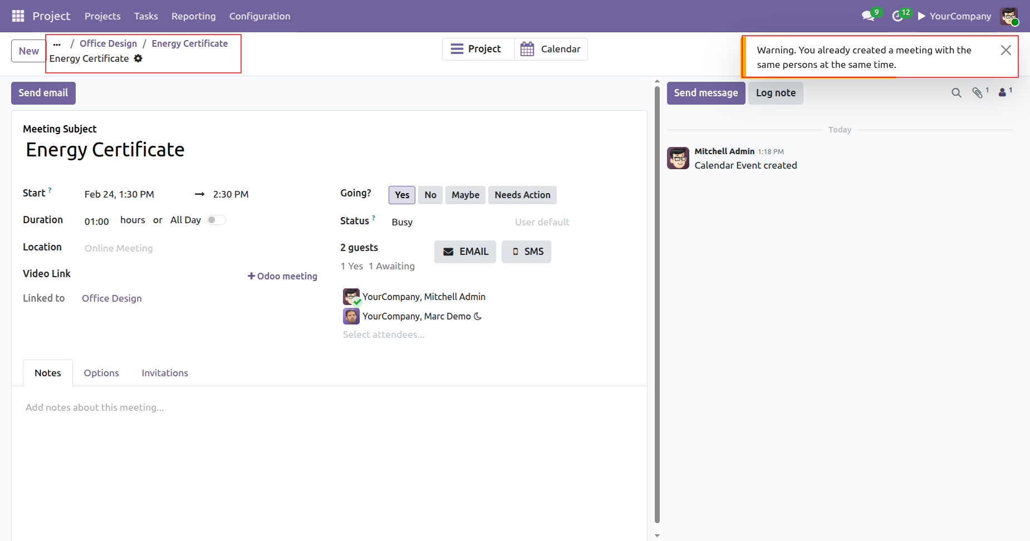The image size is (1030, 541).
Task: Click Mitchell Admin name in the chatter message
Action: [724, 151]
